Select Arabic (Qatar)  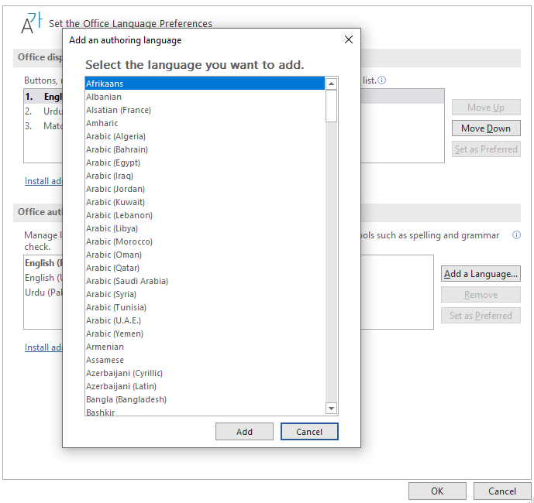pos(205,268)
